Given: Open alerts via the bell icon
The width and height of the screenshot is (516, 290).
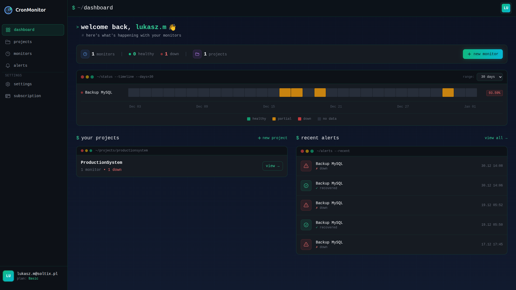Looking at the screenshot, I should (x=8, y=65).
